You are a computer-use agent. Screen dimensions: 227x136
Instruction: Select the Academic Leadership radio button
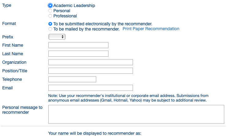pos(50,5)
